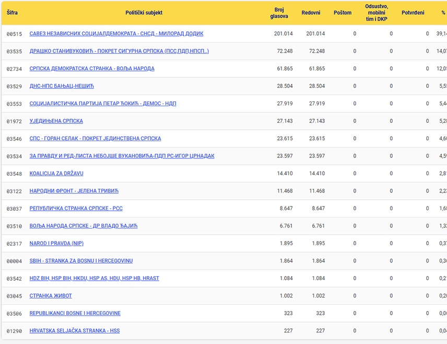Open the САВЕЗ НЕЗАВИСНИХ СОЦИЈАЛДЕМОКРАТА - СНСД link
The width and height of the screenshot is (447, 344).
[x=116, y=33]
